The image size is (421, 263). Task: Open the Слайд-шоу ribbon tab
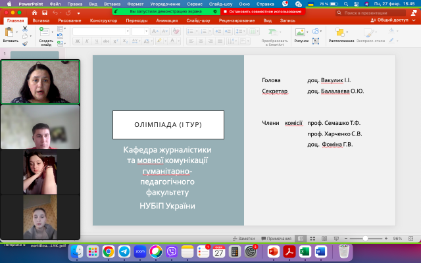198,20
